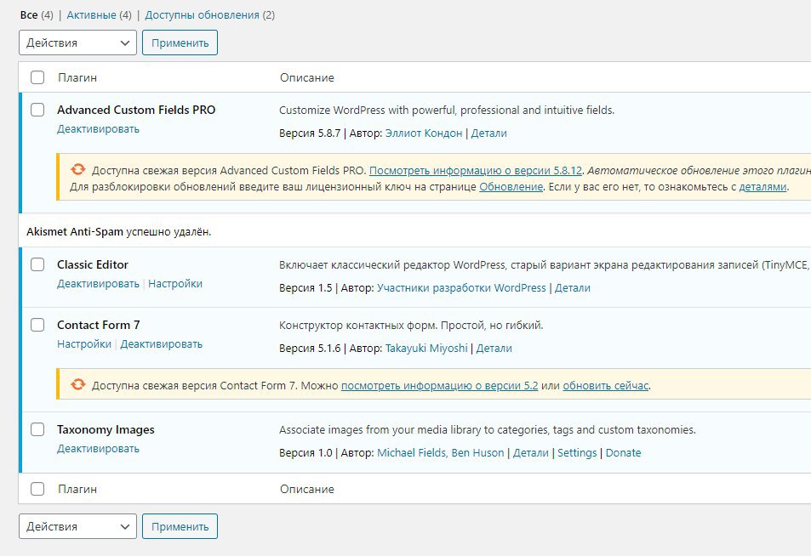Tick the Taxonomy Images checkbox
The width and height of the screenshot is (811, 556).
(x=37, y=429)
